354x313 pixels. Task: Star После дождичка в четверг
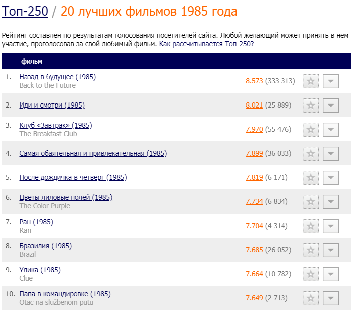tap(311, 178)
